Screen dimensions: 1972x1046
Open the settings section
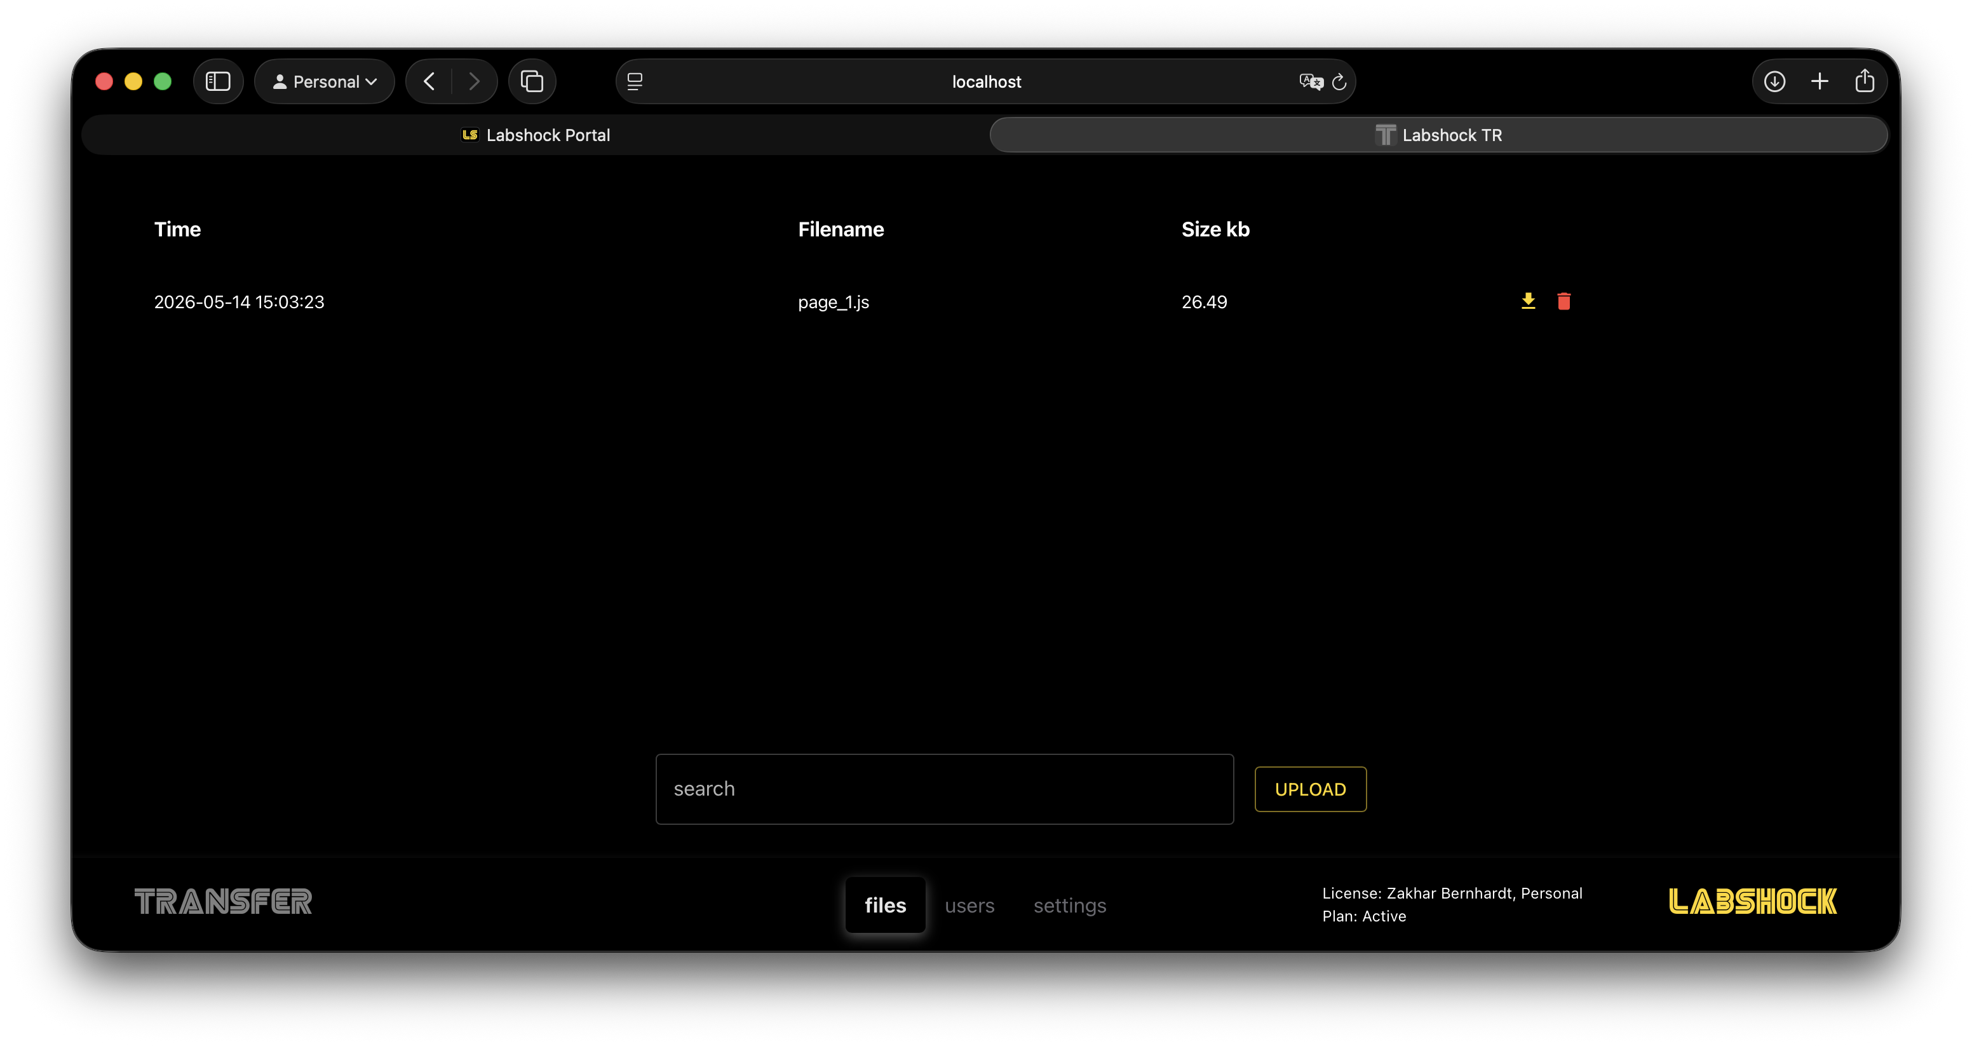1069,905
